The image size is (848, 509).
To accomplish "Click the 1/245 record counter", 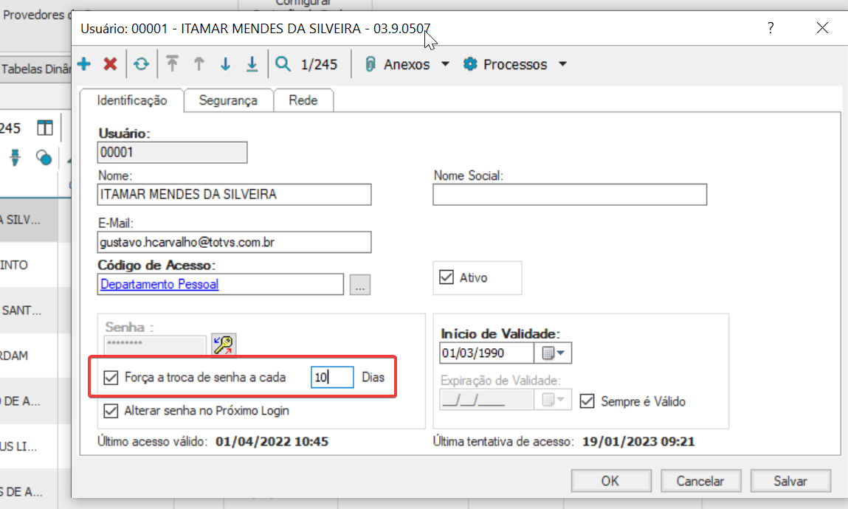I will (x=319, y=65).
